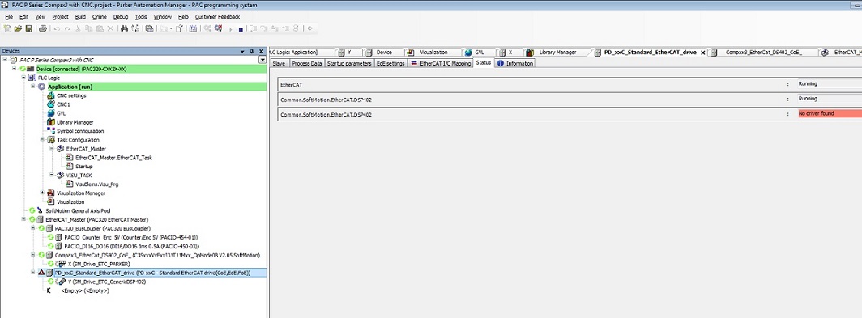
Task: Click the Print toolbar icon
Action: [43, 28]
